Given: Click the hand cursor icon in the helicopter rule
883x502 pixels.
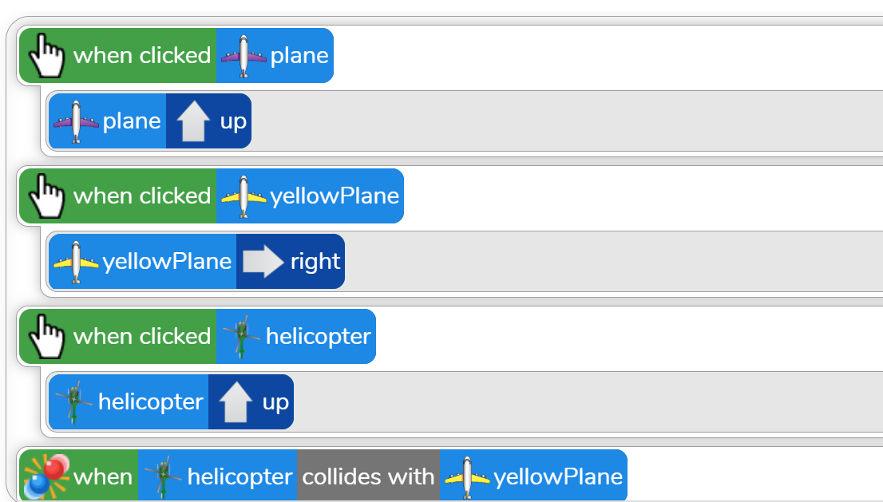Looking at the screenshot, I should [46, 337].
